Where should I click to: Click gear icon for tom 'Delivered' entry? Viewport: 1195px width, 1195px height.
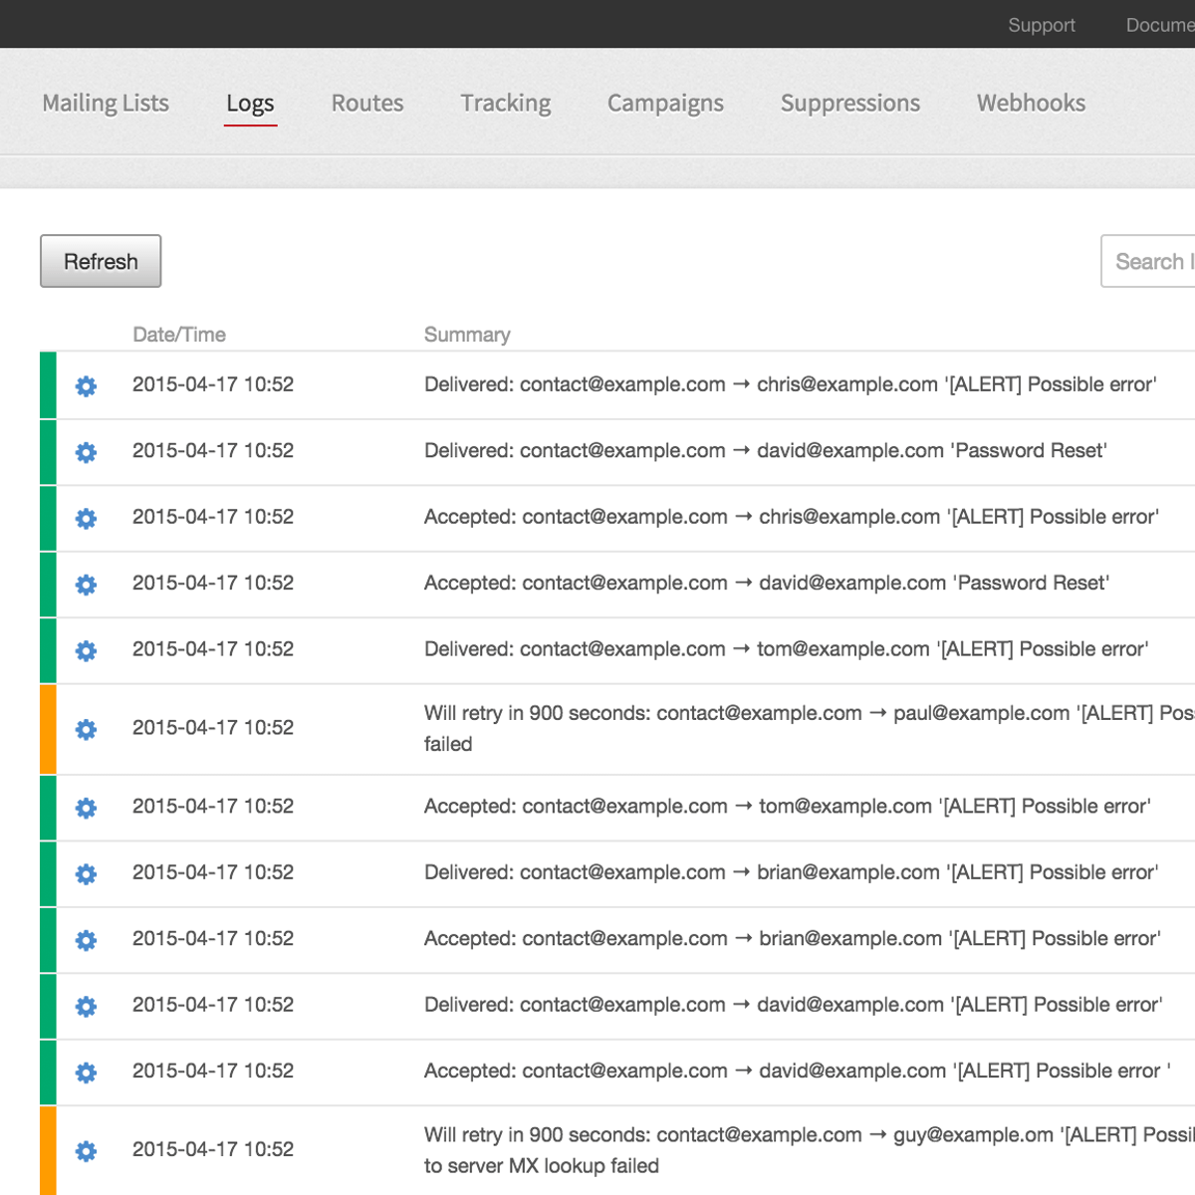pyautogui.click(x=87, y=651)
